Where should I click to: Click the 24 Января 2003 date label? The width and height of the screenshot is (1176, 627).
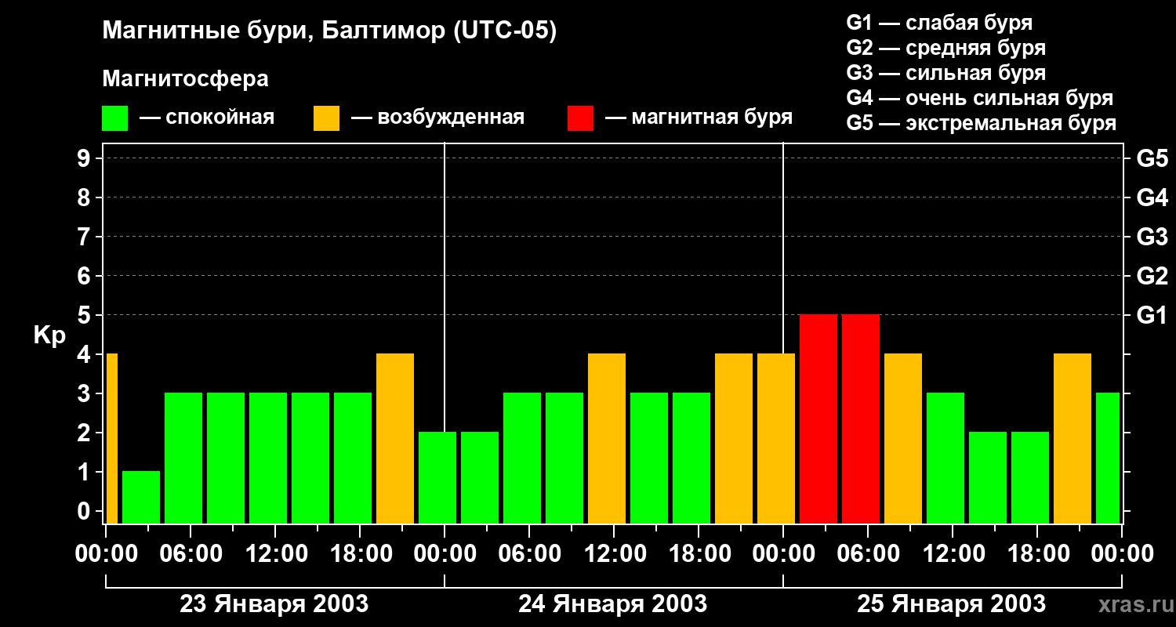tap(613, 604)
